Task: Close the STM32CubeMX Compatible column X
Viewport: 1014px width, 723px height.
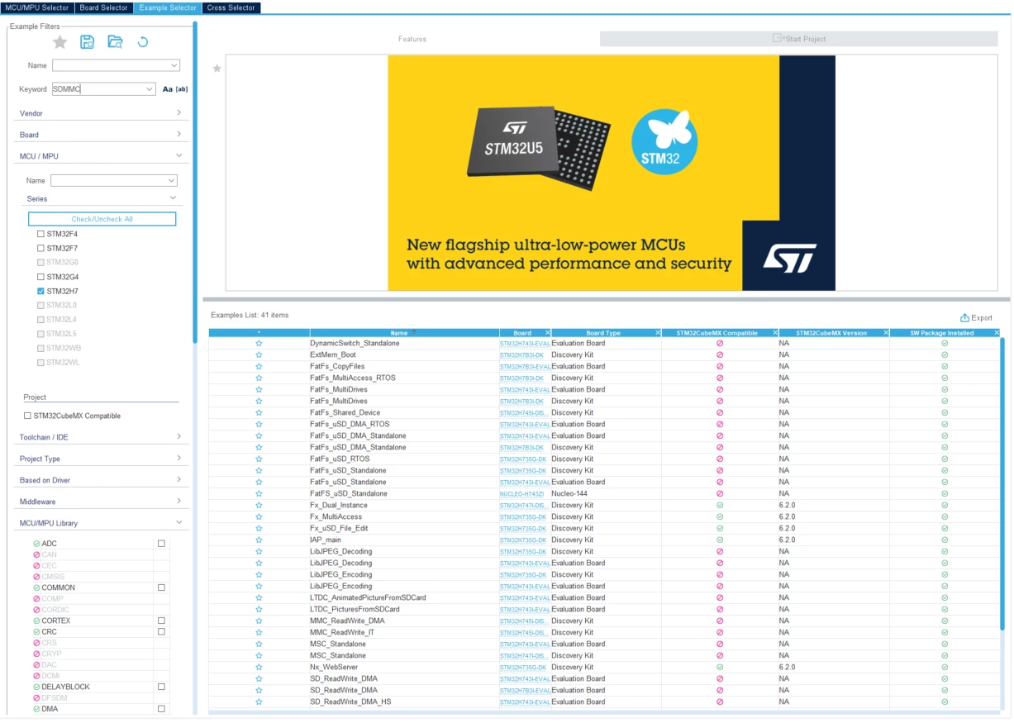Action: coord(775,333)
